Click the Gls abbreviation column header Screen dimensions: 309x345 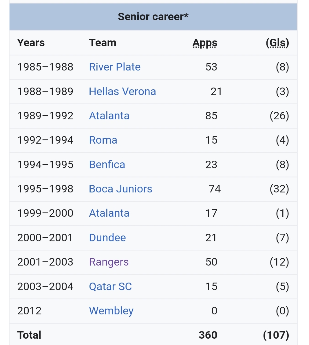click(277, 43)
